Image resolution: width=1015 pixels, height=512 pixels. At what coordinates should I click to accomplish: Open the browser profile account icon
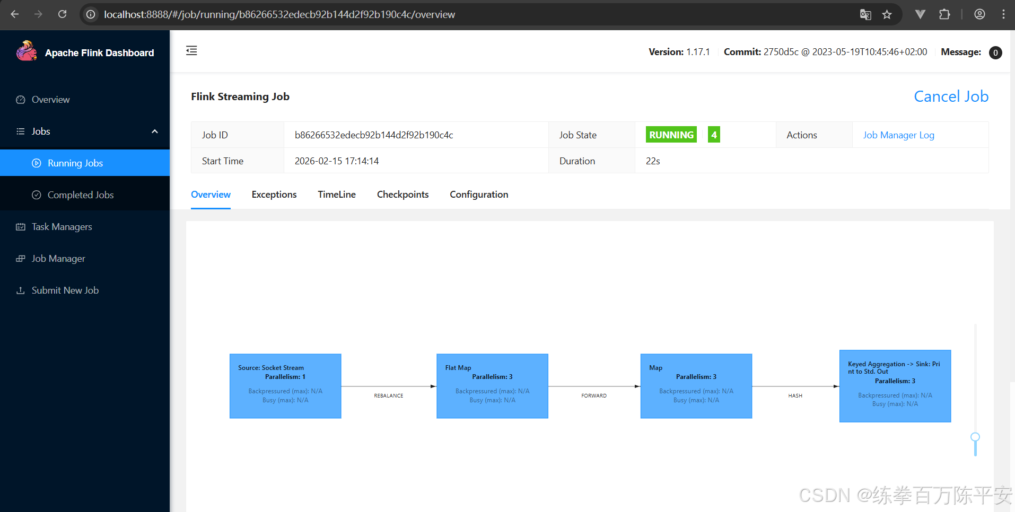tap(979, 14)
